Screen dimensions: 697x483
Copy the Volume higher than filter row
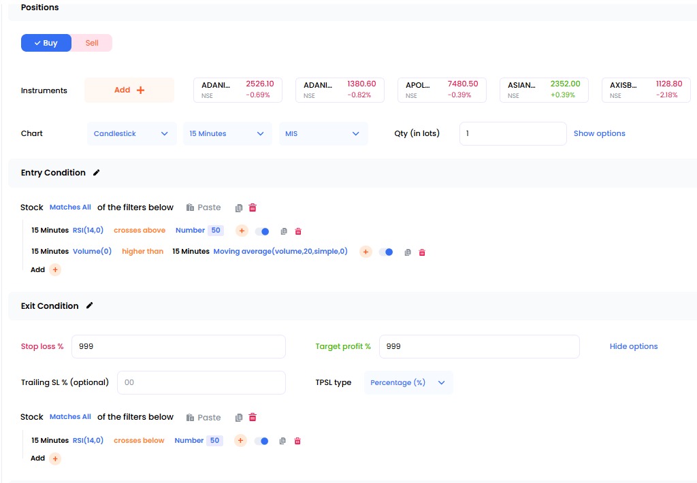[x=408, y=252]
